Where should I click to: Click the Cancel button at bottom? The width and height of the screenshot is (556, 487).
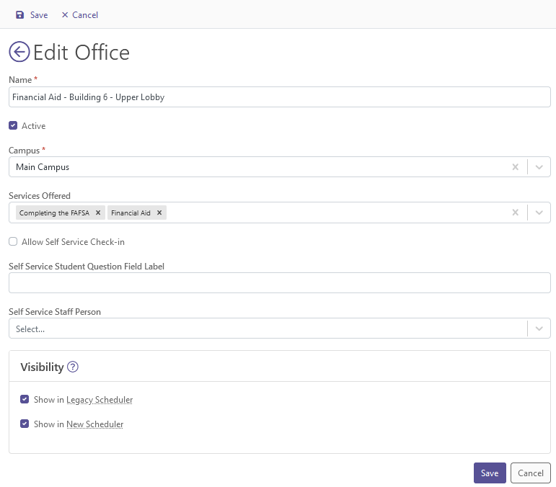(531, 473)
